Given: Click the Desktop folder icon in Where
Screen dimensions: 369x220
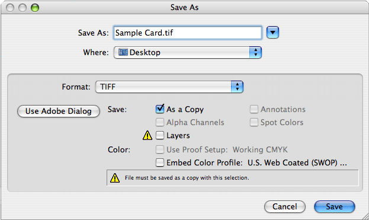Looking at the screenshot, I should 123,52.
